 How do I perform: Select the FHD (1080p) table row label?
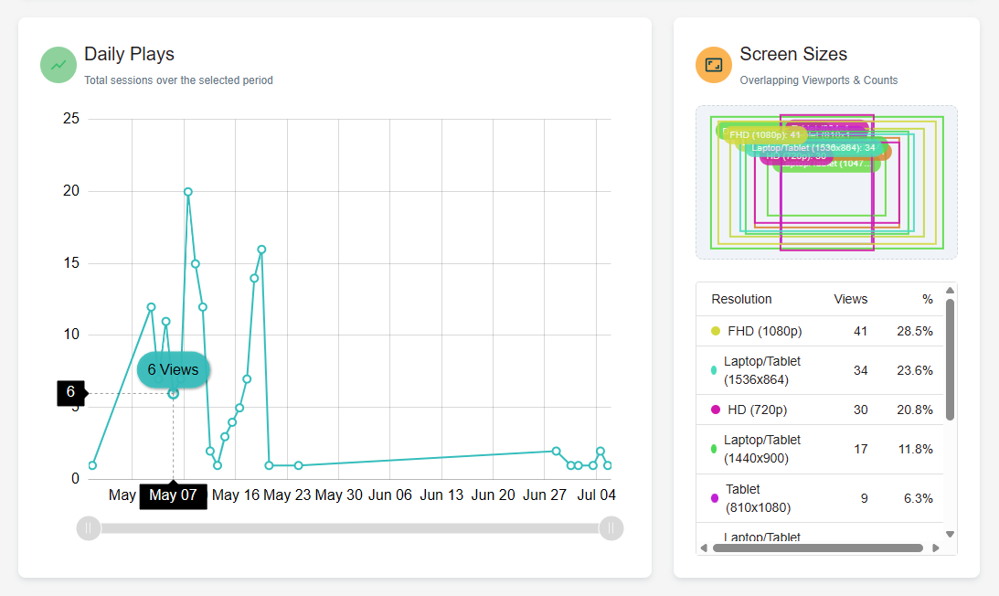[764, 331]
